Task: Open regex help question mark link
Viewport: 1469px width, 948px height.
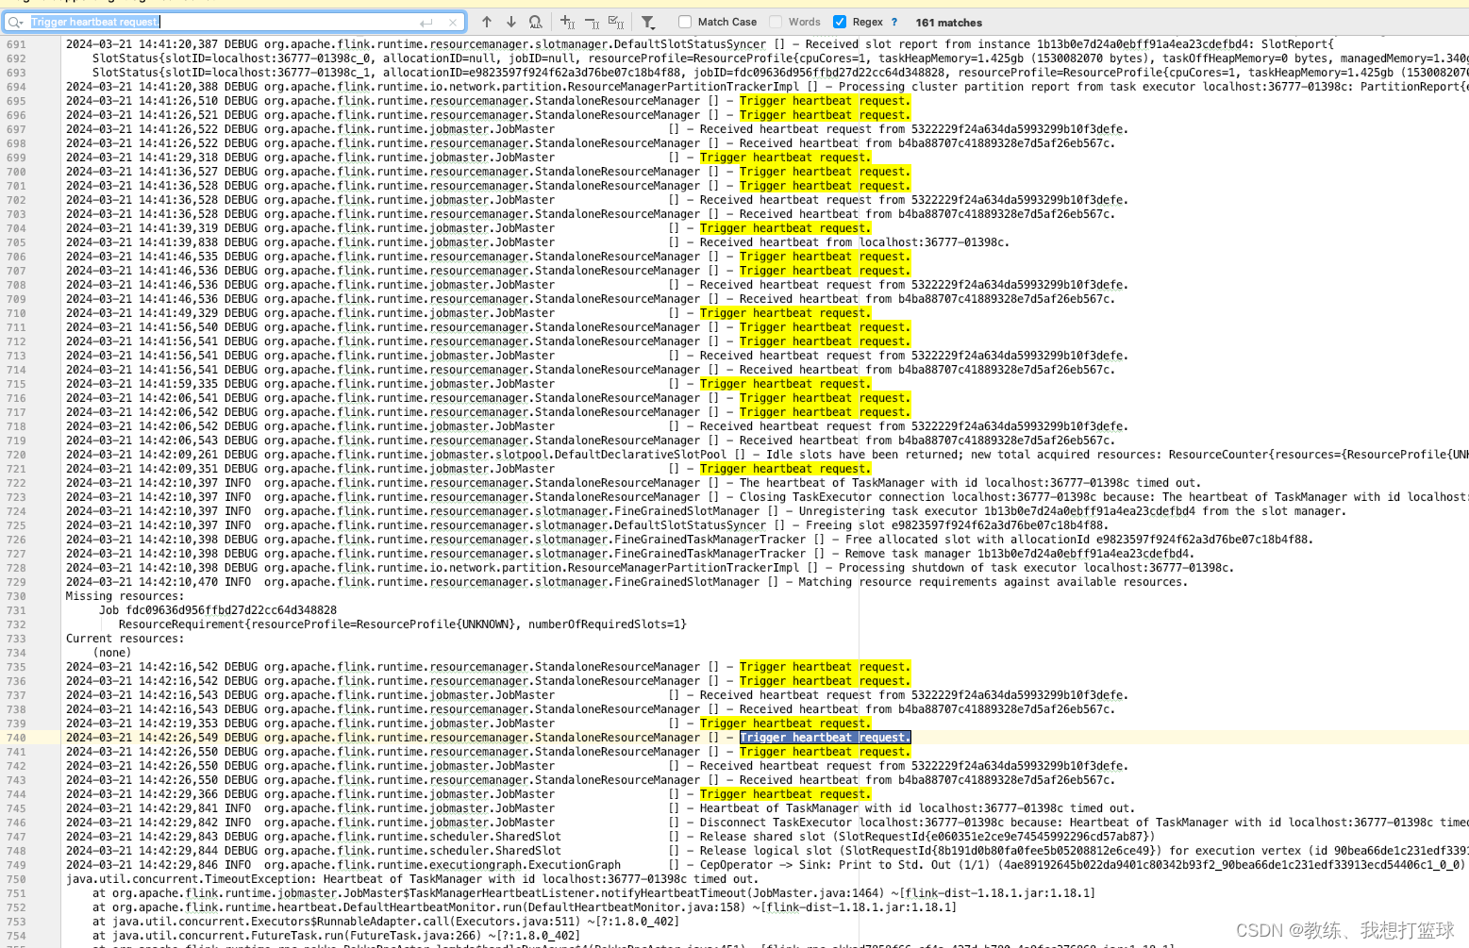Action: coord(894,22)
